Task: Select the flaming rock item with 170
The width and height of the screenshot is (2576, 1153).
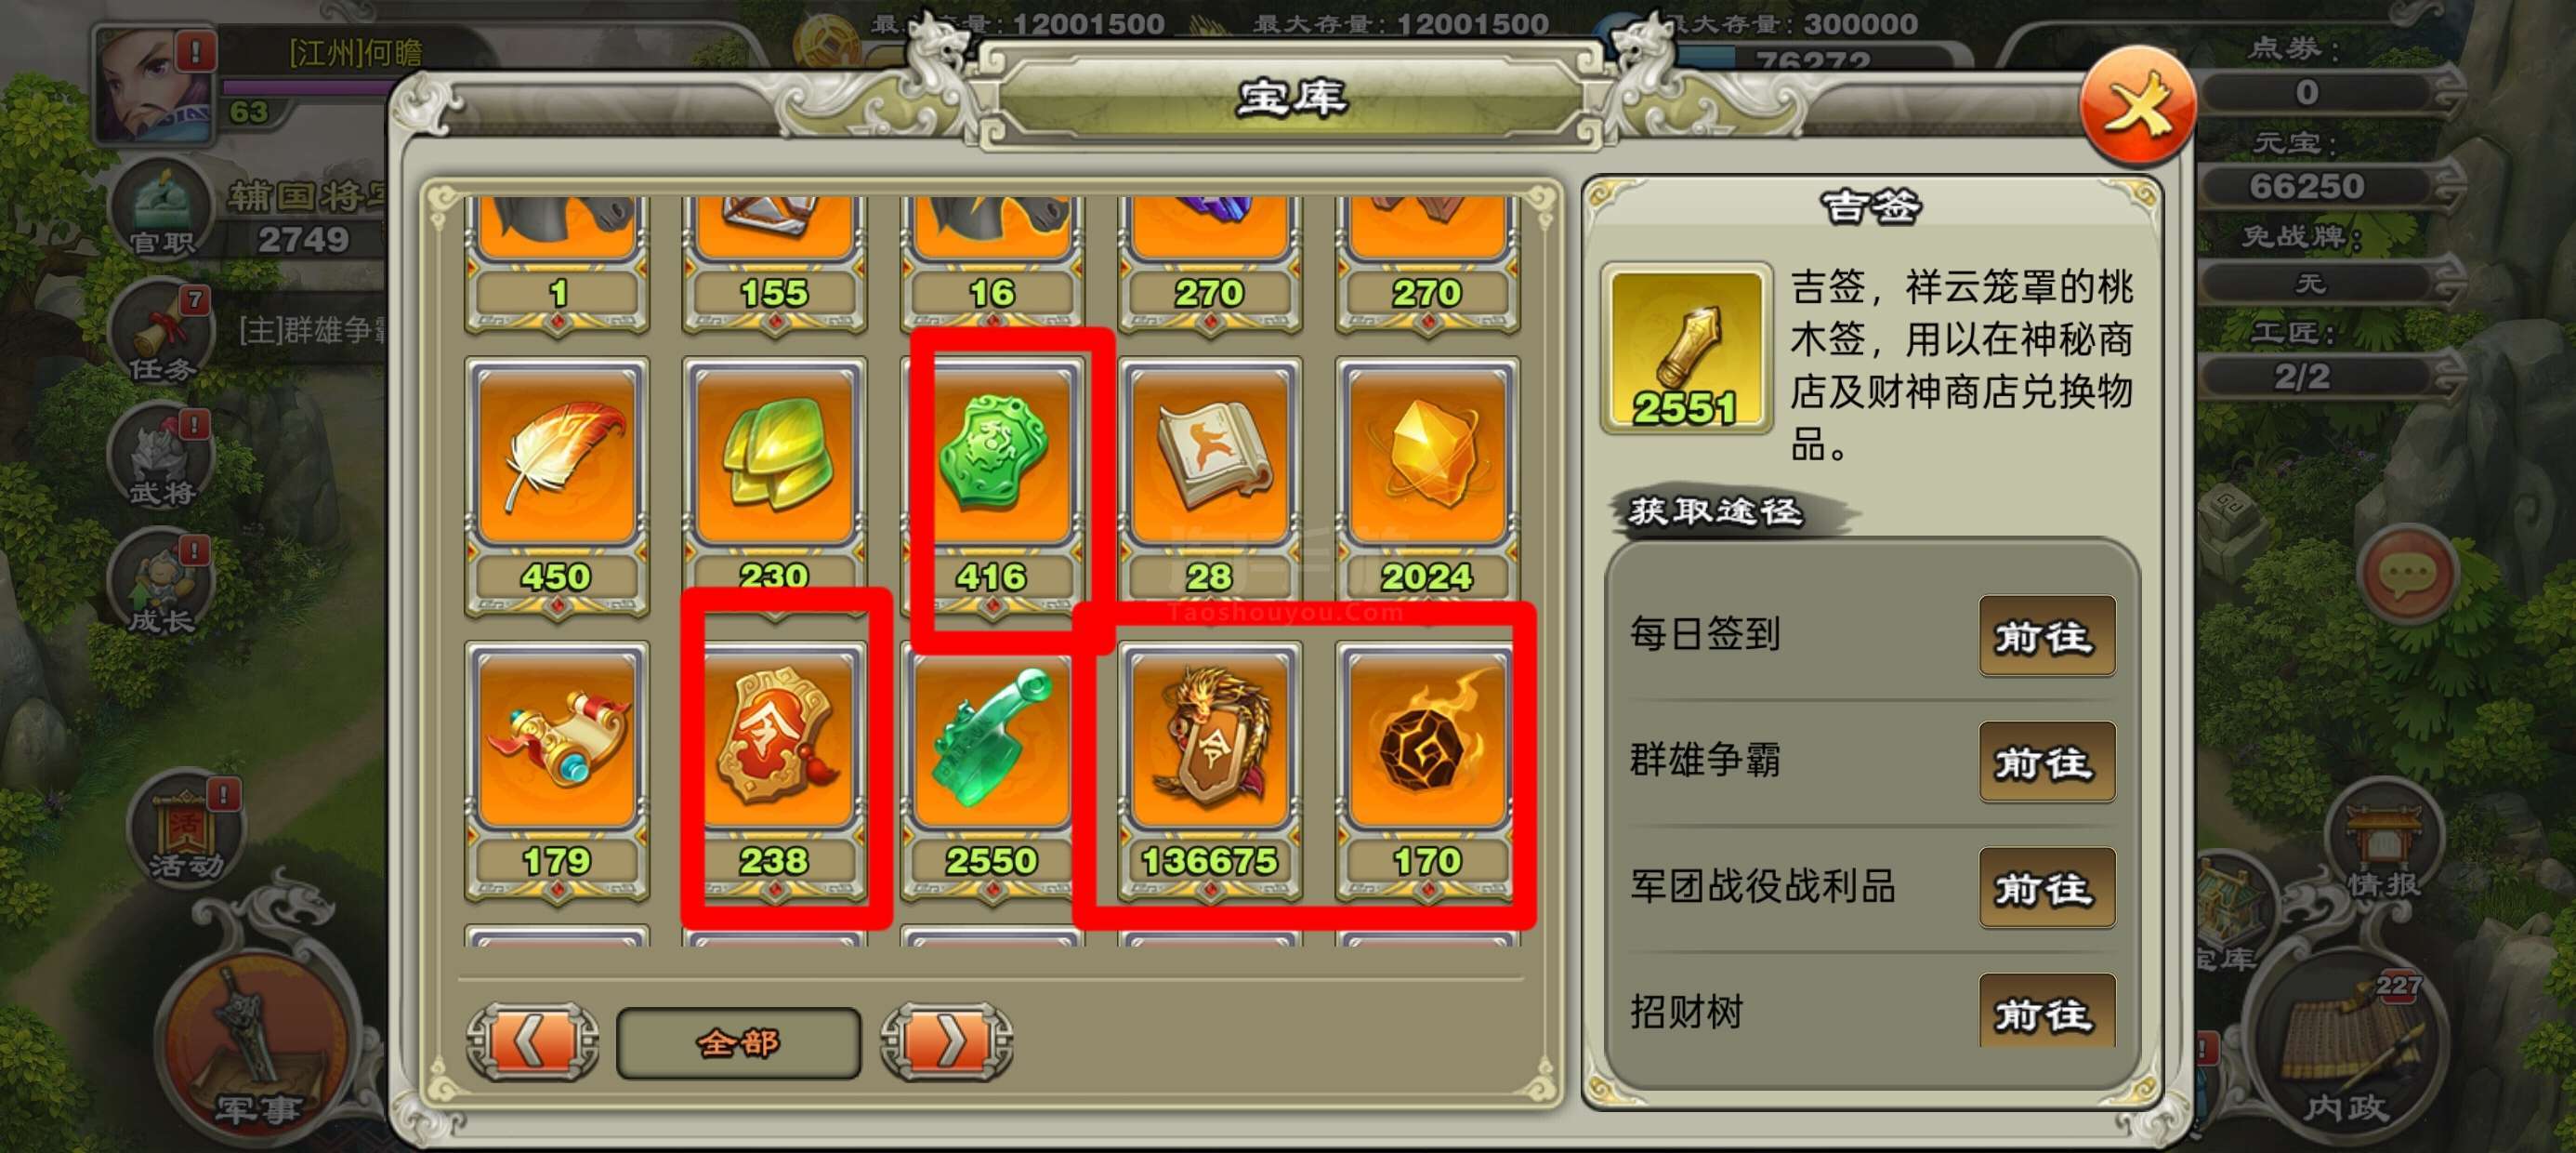Action: point(1427,771)
